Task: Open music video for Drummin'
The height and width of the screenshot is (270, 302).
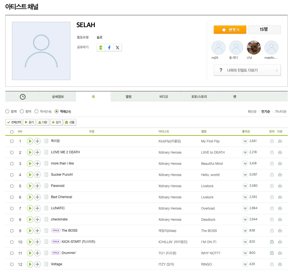Action: (x=272, y=253)
